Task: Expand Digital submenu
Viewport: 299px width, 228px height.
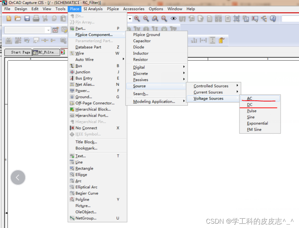Action: pos(156,67)
